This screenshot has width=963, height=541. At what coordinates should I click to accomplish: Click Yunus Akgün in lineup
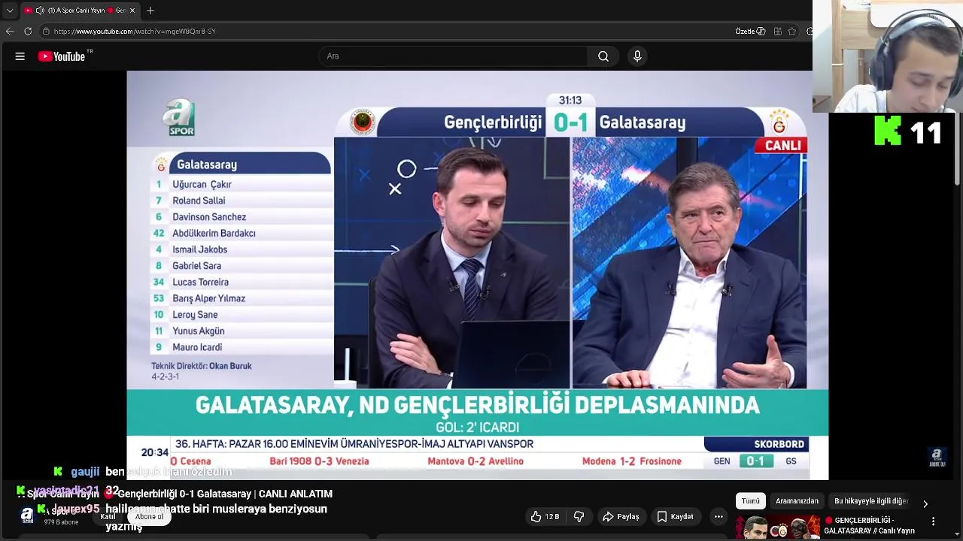point(198,331)
